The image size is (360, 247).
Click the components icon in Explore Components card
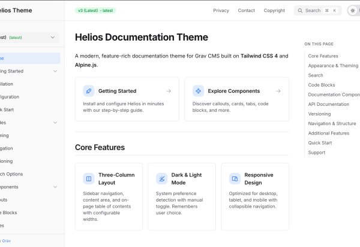click(199, 91)
